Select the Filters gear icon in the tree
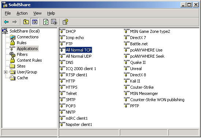201x138 pixels. pos(12,54)
